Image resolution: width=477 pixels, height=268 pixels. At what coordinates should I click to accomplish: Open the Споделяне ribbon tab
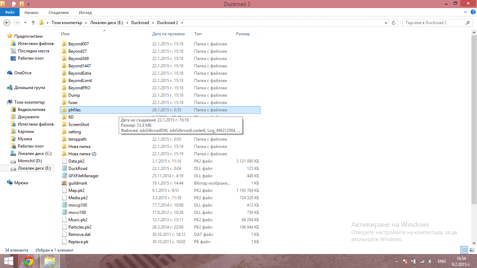[x=59, y=12]
